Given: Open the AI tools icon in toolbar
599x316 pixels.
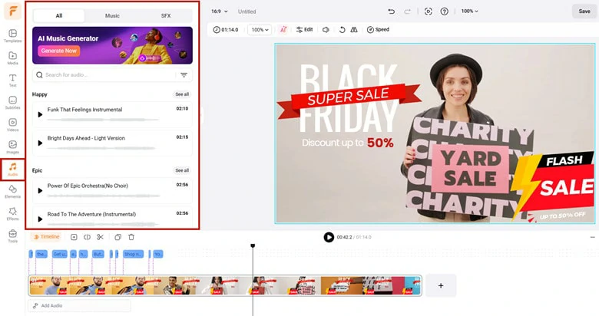Looking at the screenshot, I should (x=283, y=29).
